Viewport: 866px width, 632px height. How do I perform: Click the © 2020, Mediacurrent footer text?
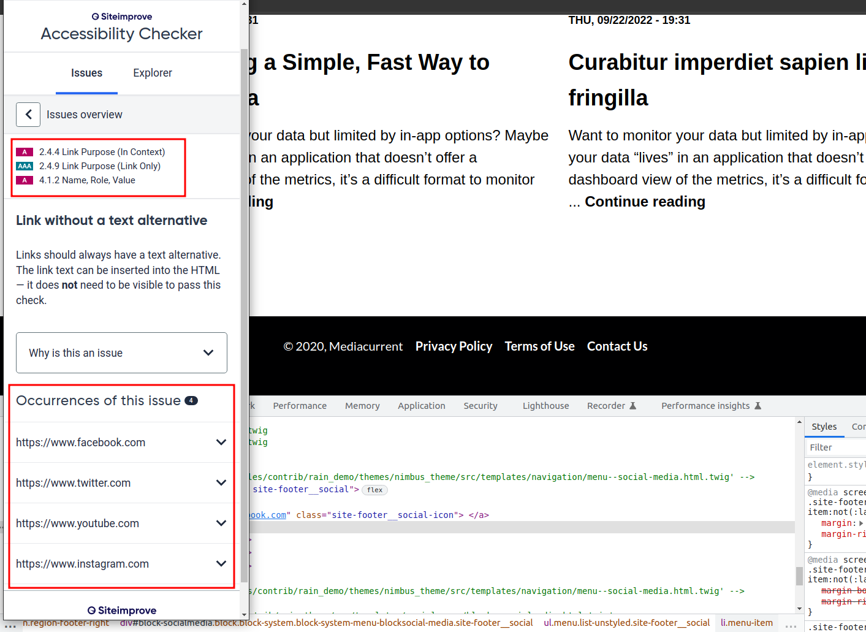pos(343,346)
